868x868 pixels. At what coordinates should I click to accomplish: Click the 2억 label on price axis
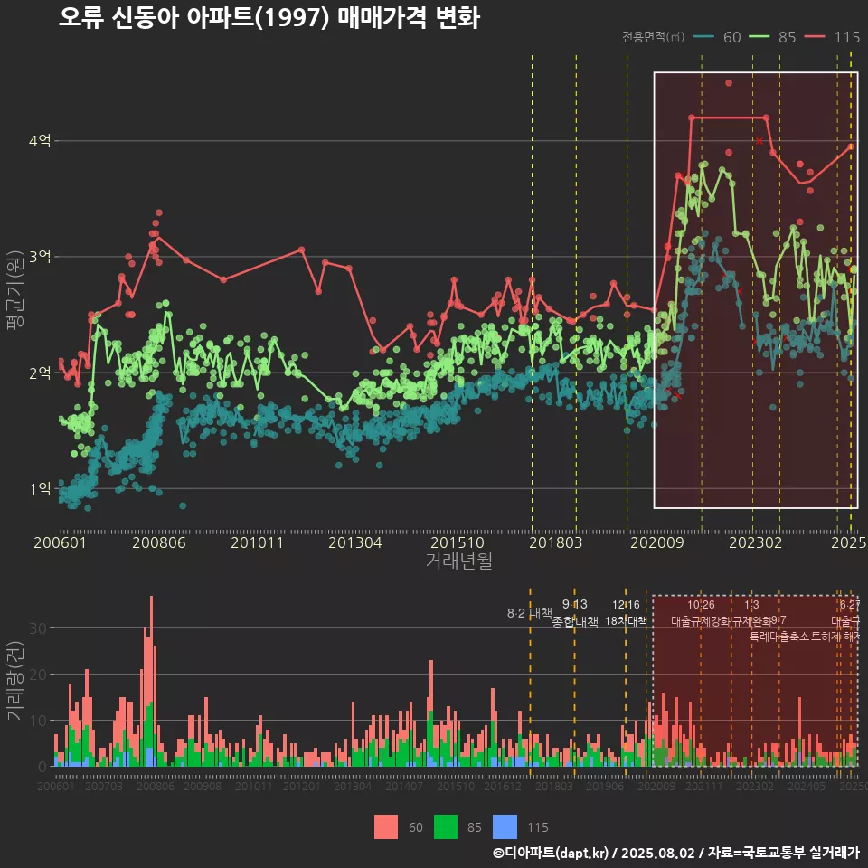tap(40, 373)
